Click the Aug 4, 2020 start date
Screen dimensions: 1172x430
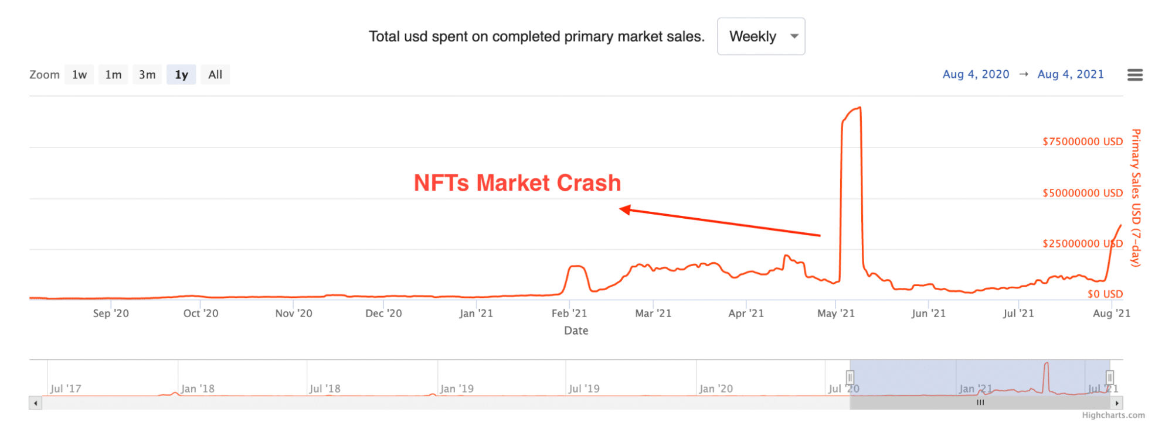(975, 74)
